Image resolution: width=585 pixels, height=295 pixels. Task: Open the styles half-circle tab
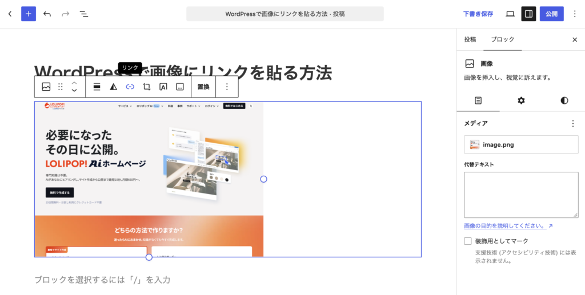coord(564,100)
